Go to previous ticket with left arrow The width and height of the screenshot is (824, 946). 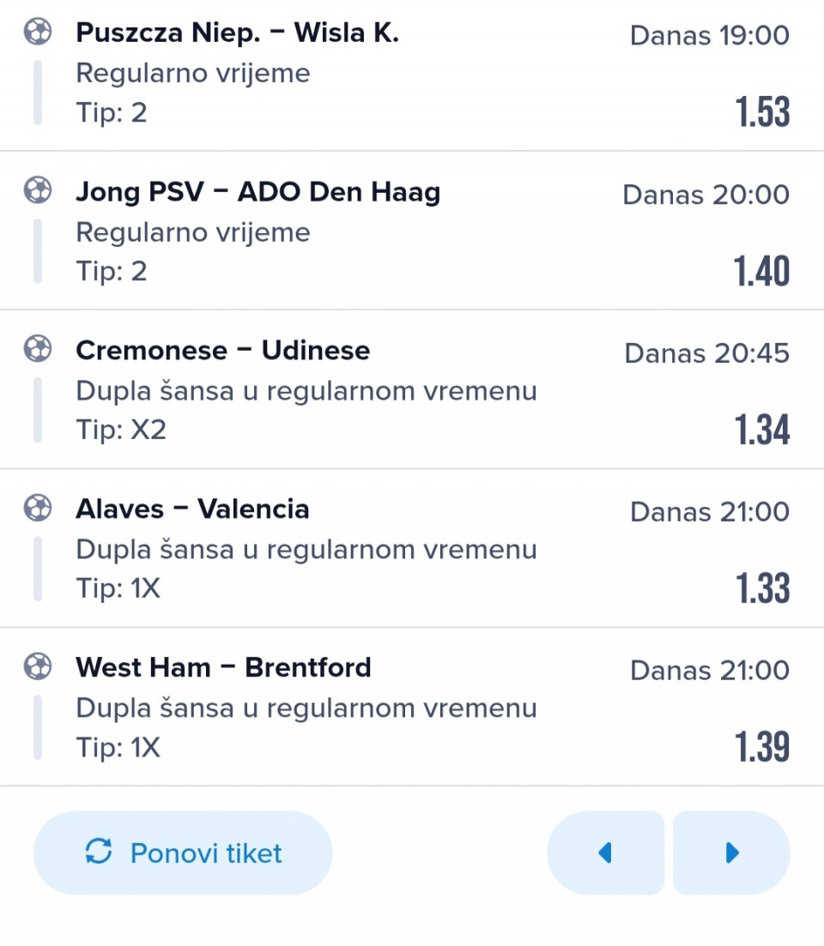(605, 853)
